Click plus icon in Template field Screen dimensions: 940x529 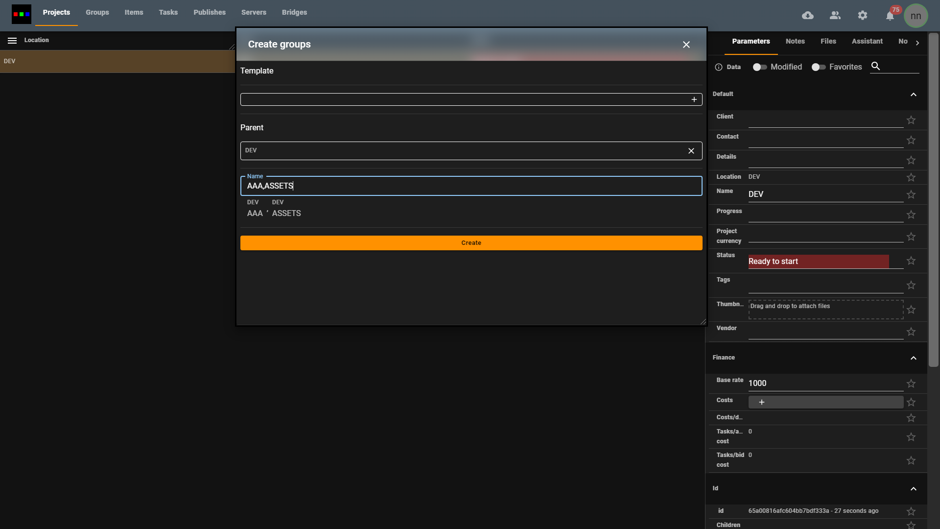point(694,100)
